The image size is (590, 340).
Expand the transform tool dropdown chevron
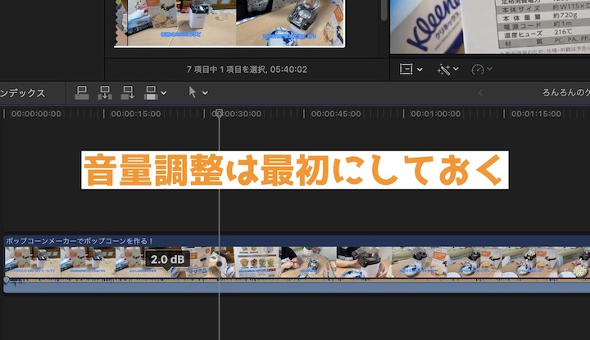click(x=420, y=69)
